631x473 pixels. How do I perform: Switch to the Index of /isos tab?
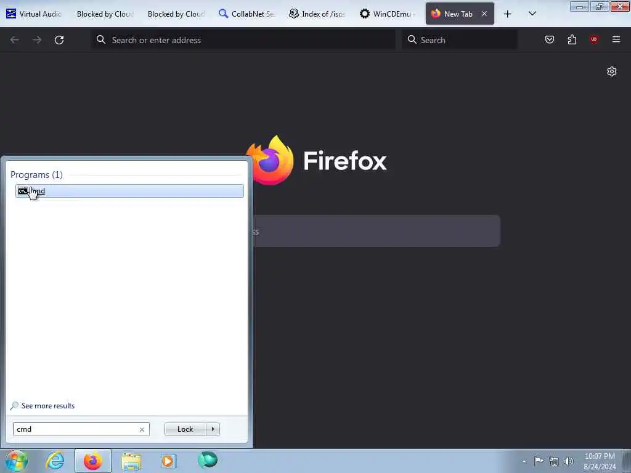click(x=317, y=14)
